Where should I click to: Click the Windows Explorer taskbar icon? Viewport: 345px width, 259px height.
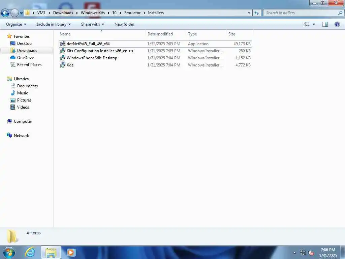pos(51,252)
